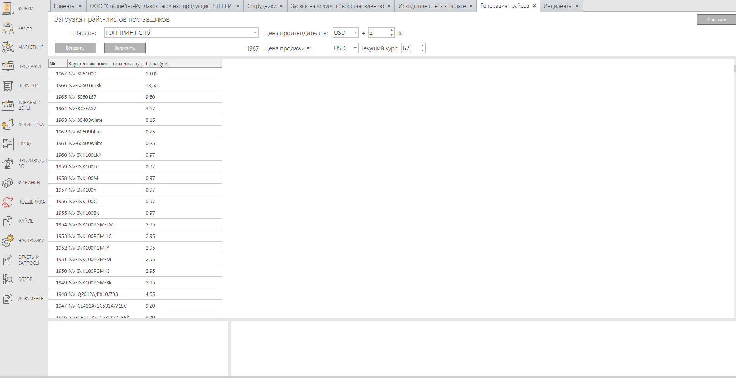Open the Склад warehouse icon
The image size is (736, 390).
pos(8,144)
